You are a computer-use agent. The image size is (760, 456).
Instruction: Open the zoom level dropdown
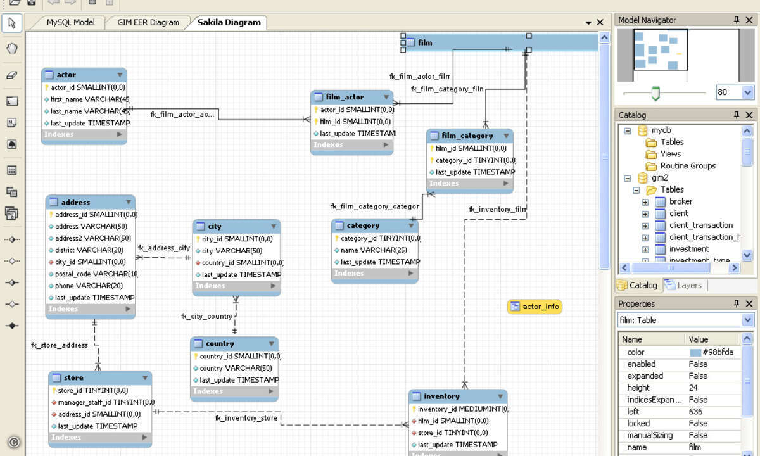point(747,92)
